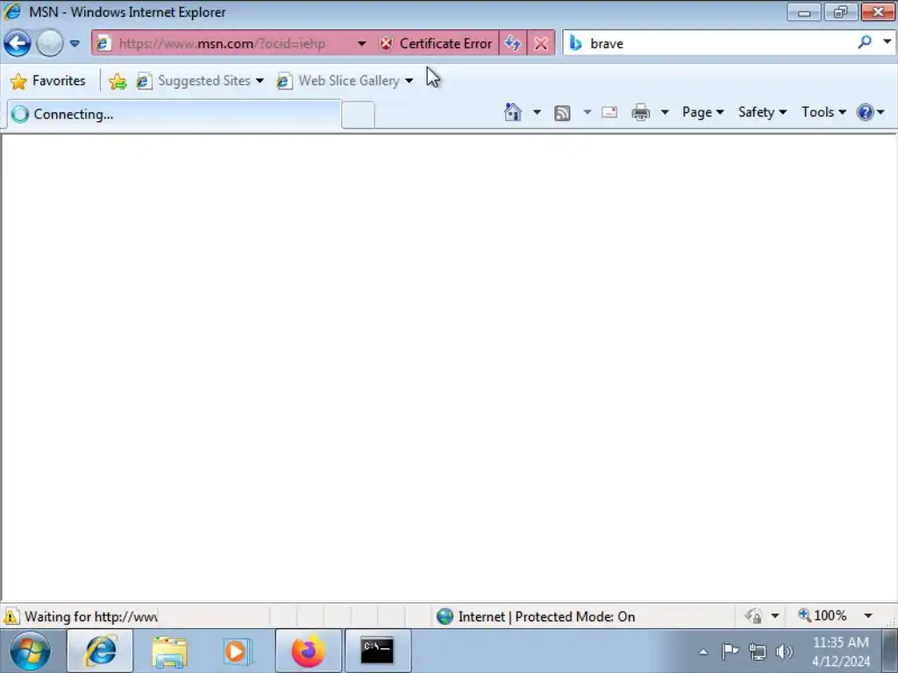This screenshot has height=673, width=898.
Task: Click the status bar warning icon
Action: click(x=11, y=616)
